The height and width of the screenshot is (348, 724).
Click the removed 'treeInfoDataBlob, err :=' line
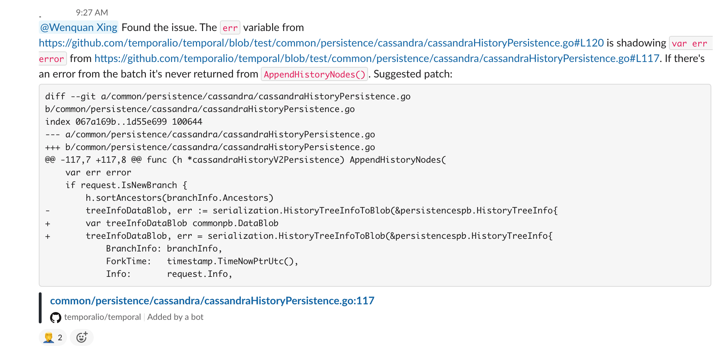pyautogui.click(x=302, y=211)
